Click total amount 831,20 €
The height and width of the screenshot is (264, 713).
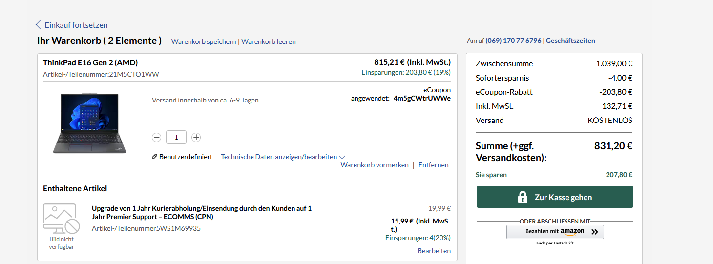(613, 145)
